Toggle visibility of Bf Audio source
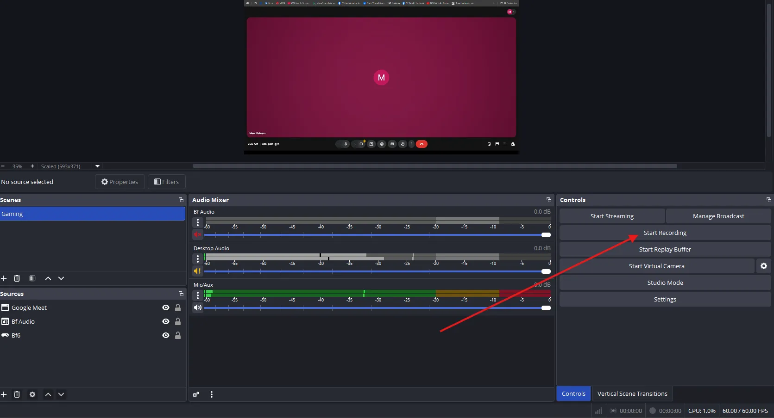Viewport: 774px width, 418px height. click(x=166, y=321)
